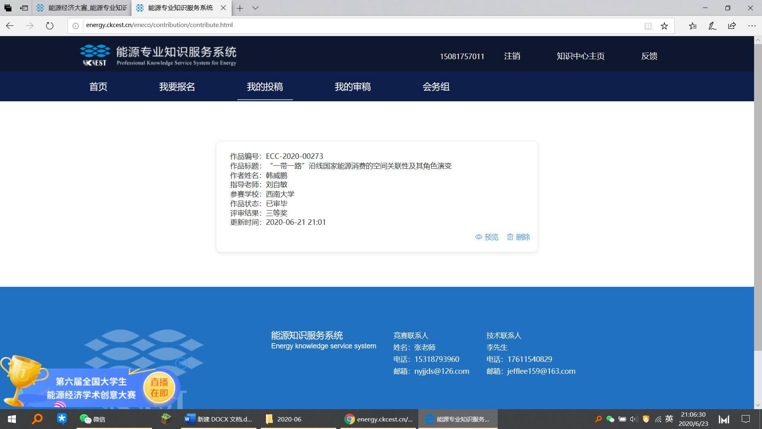Add this page to favorites with the star
Viewport: 762px width, 429px height.
click(x=664, y=25)
